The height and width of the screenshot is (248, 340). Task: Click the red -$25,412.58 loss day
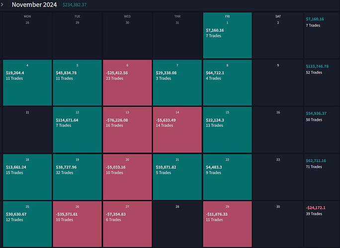coord(127,83)
